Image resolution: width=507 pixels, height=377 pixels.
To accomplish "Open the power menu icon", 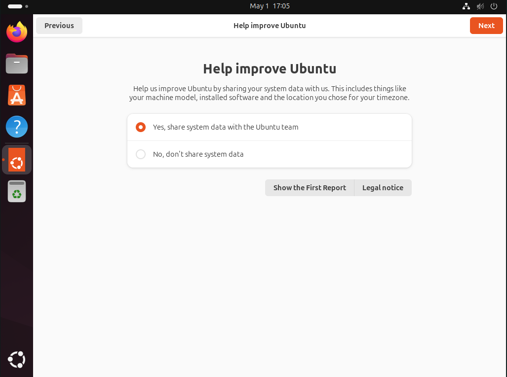I will [x=494, y=6].
